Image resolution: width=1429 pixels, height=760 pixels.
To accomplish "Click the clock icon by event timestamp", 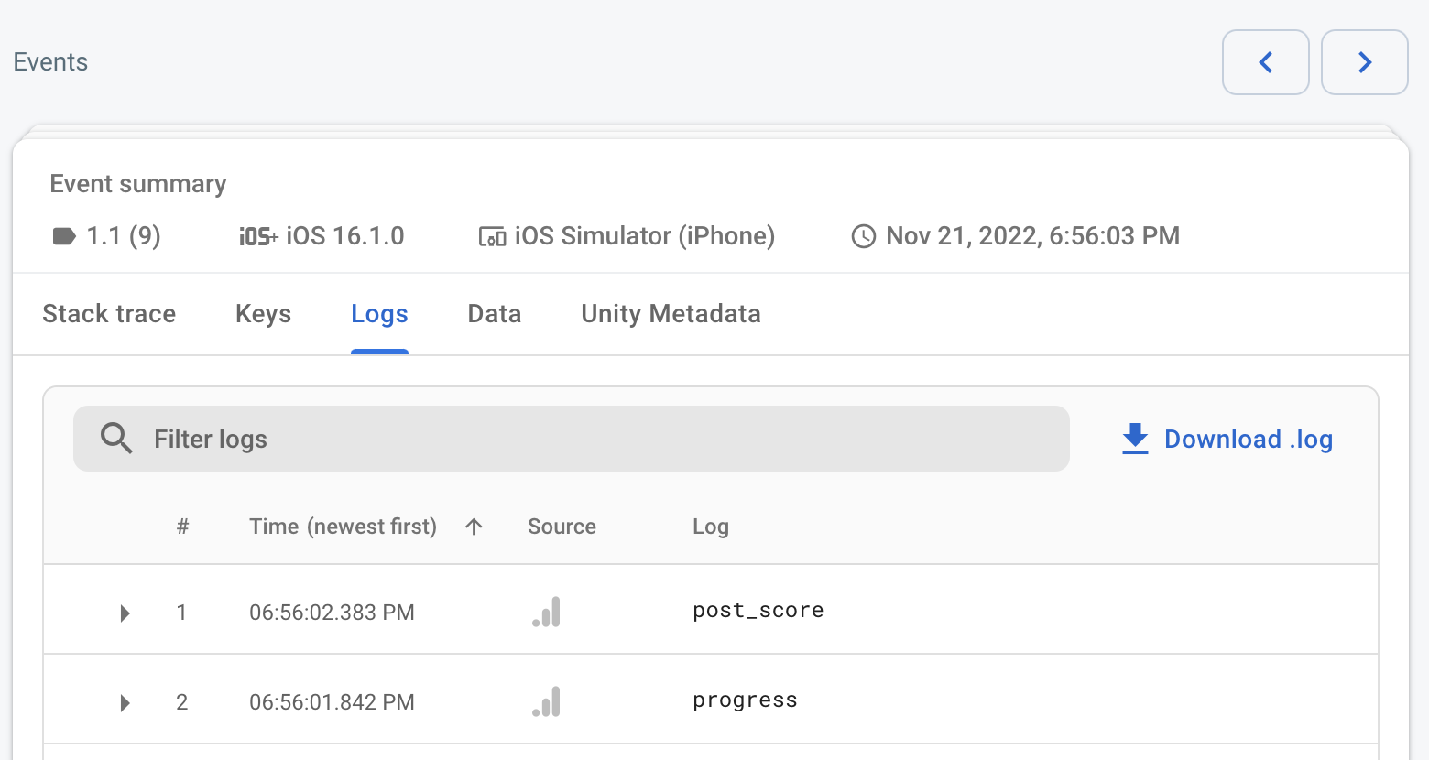I will (863, 236).
